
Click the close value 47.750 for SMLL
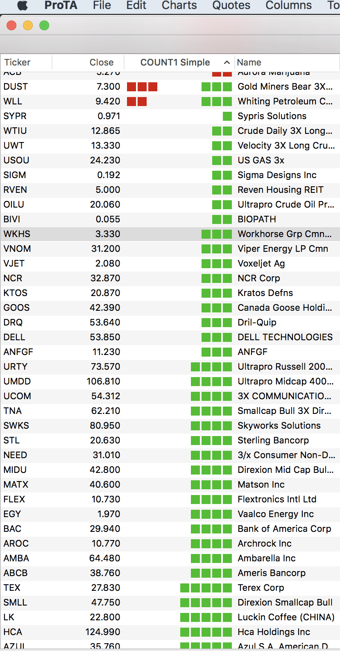tap(106, 603)
